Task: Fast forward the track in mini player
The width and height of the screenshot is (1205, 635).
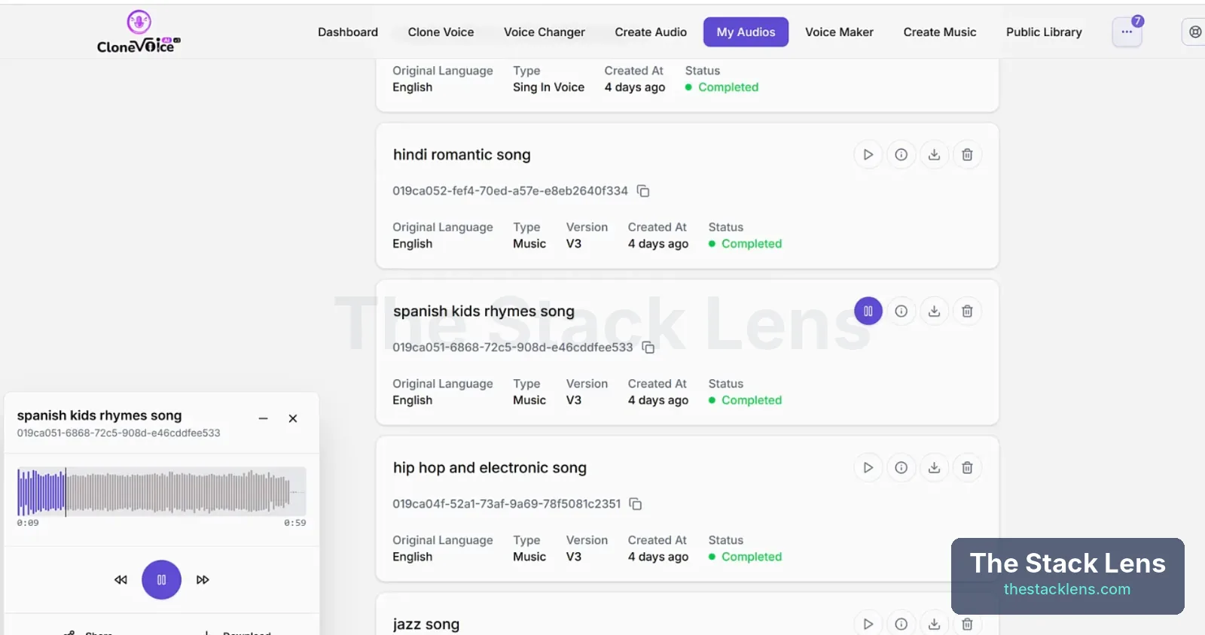Action: pyautogui.click(x=203, y=580)
